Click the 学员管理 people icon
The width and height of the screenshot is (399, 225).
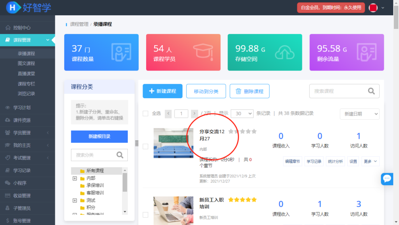[8, 132]
